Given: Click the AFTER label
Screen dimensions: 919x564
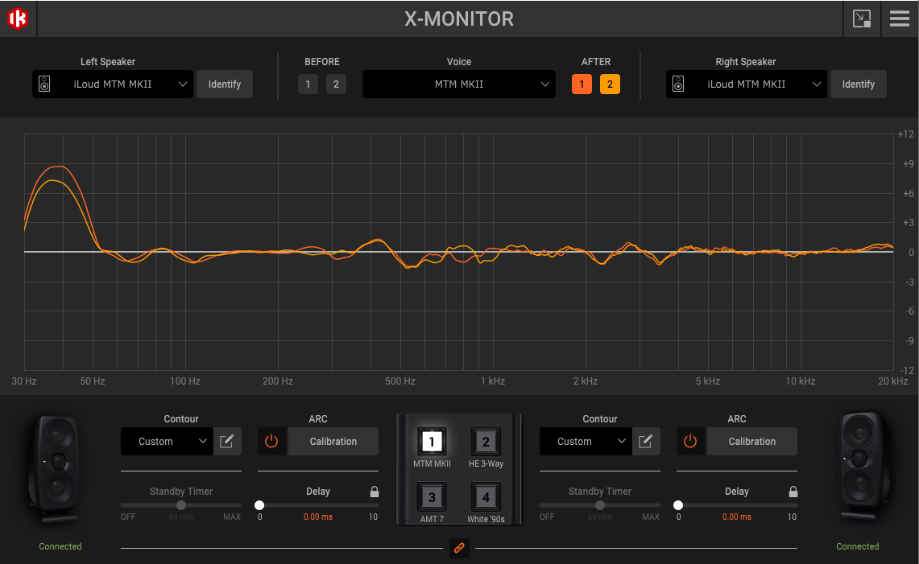Looking at the screenshot, I should point(595,61).
